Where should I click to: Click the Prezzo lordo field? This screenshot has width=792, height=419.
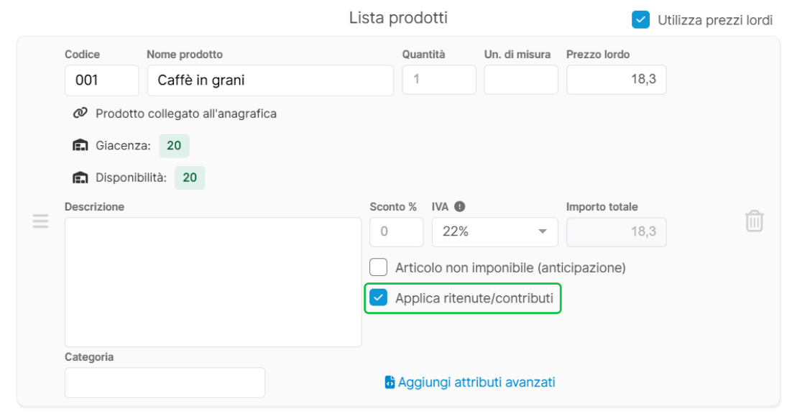tap(616, 79)
